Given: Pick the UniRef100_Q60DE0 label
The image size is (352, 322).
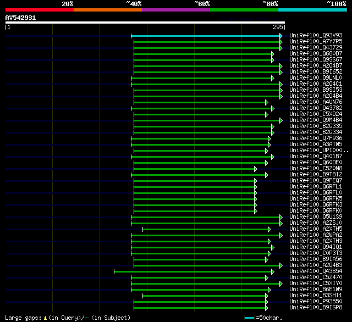Looking at the screenshot, I should coord(316,163).
